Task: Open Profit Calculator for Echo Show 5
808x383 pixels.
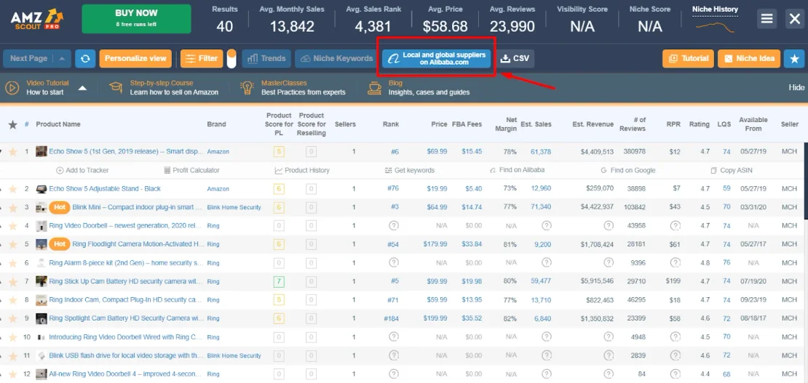Action: coord(191,170)
